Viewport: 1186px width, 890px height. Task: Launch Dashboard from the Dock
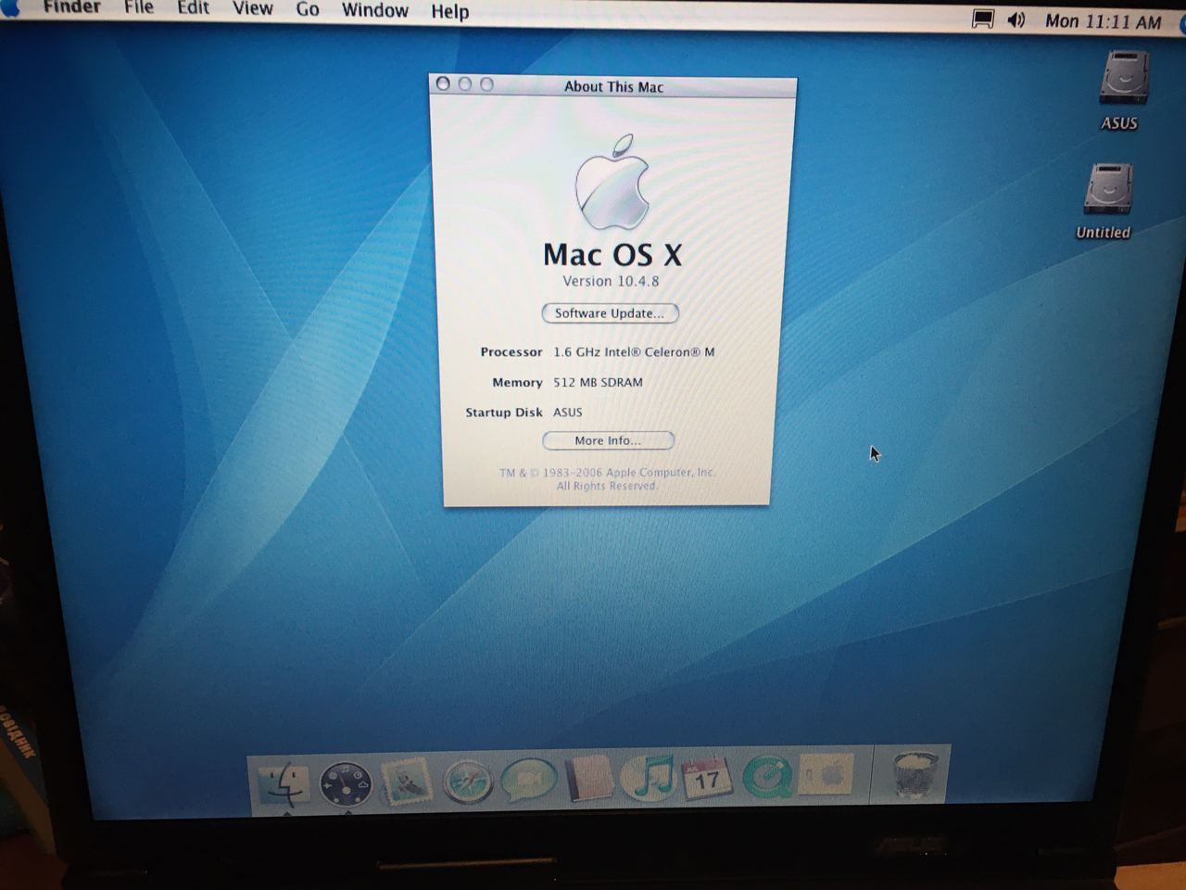point(346,784)
